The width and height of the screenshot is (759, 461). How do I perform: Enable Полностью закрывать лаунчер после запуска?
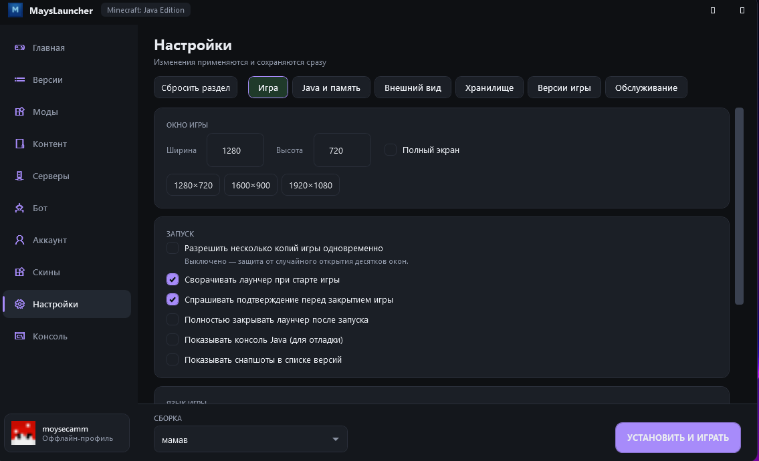click(x=173, y=320)
